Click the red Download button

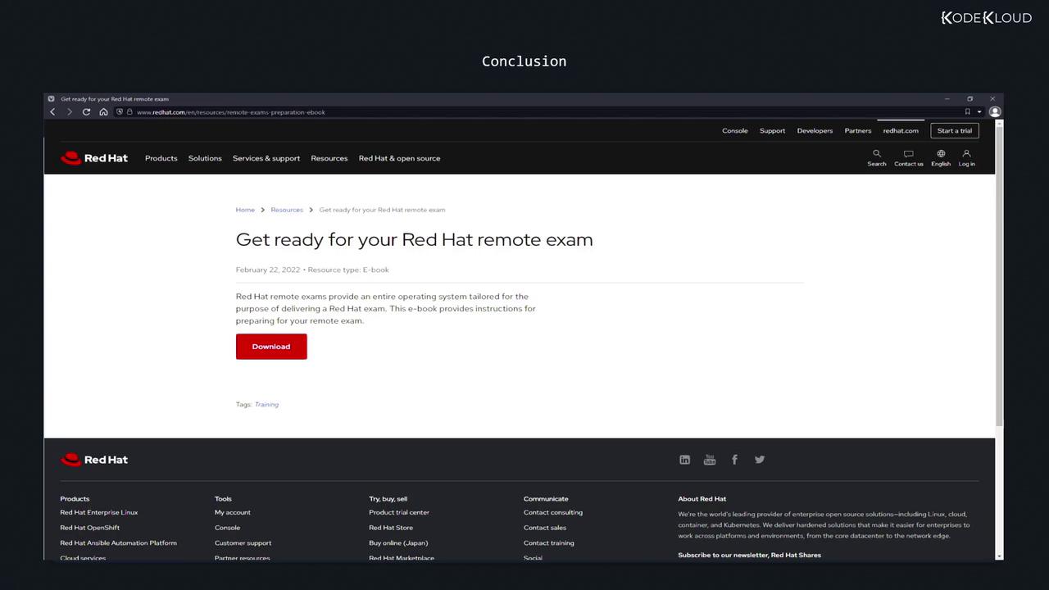click(271, 347)
